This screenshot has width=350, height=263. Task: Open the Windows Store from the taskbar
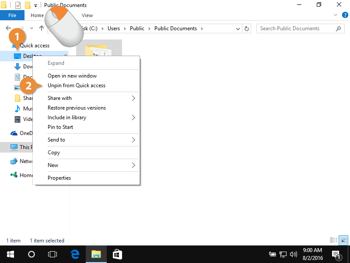pyautogui.click(x=117, y=254)
